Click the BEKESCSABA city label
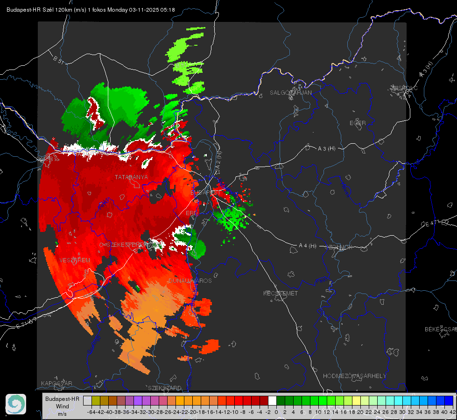Image resolution: width=457 pixels, height=420 pixels. [x=441, y=329]
